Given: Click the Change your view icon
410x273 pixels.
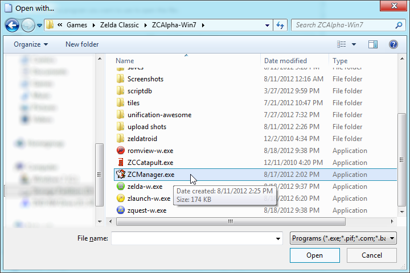Looking at the screenshot, I should tap(341, 44).
